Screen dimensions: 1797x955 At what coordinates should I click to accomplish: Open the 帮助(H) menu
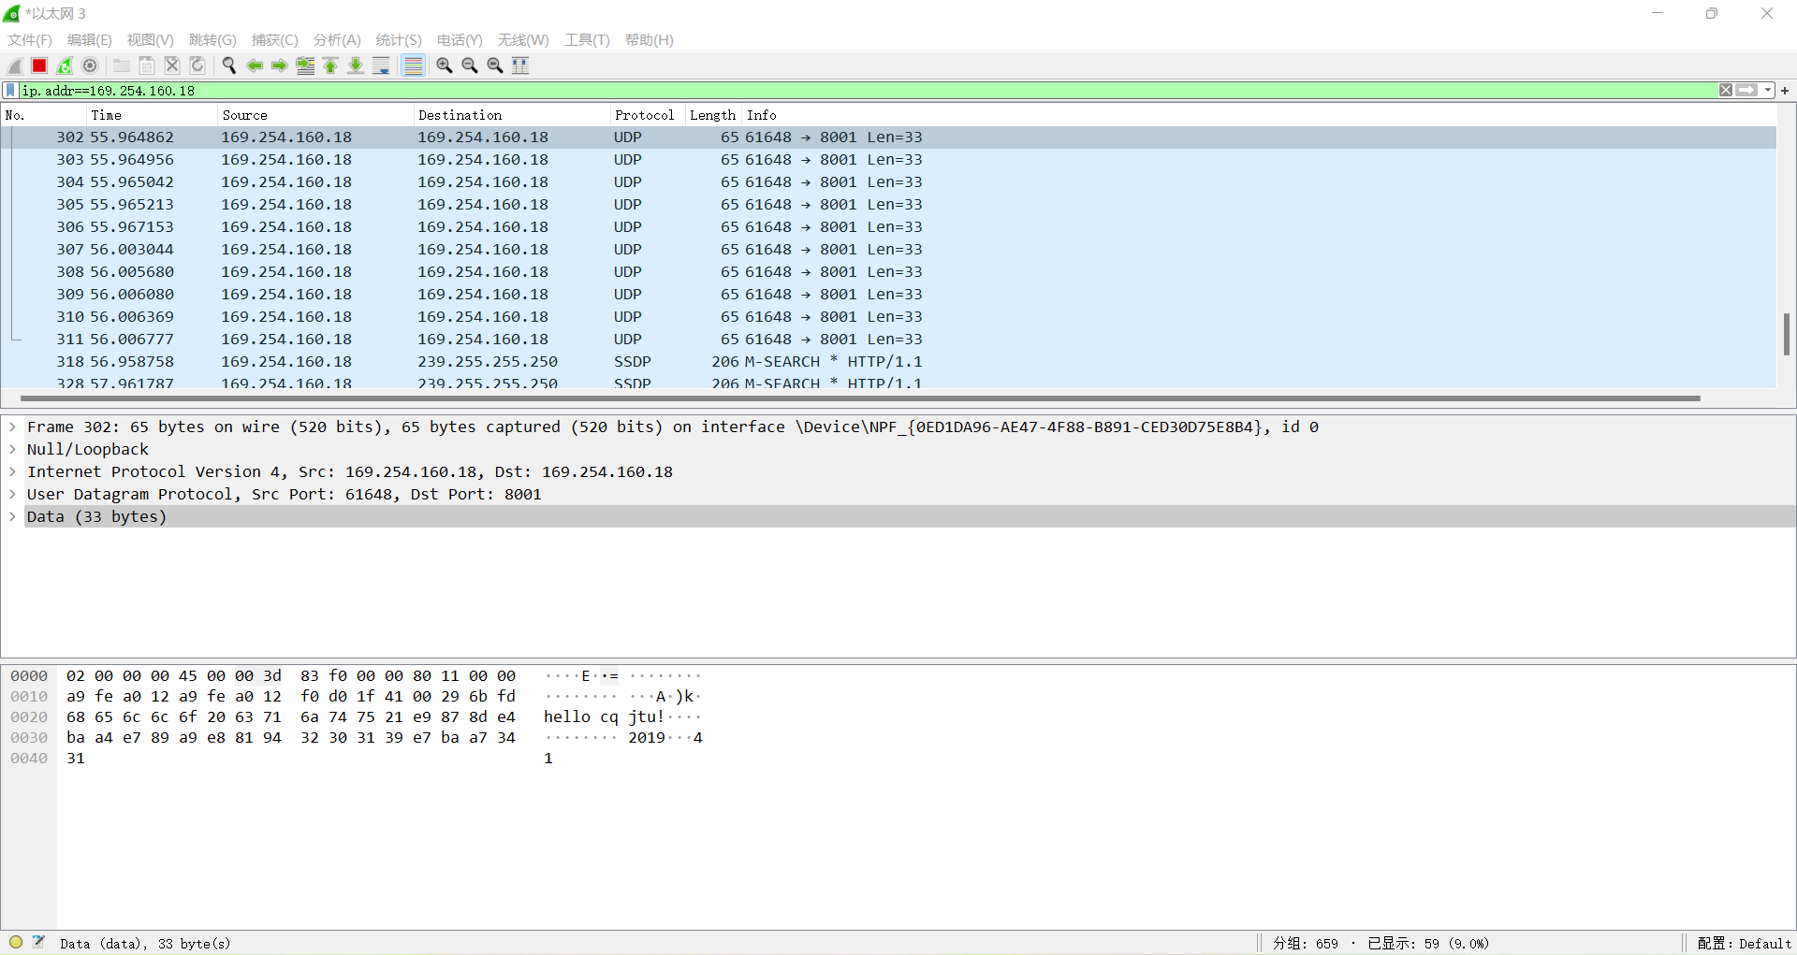click(650, 40)
